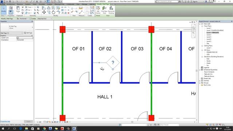Select the Norte elevation view
This screenshot has width=233, height=131.
tap(209, 61)
